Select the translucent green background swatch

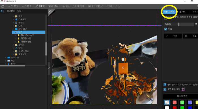click(x=182, y=103)
